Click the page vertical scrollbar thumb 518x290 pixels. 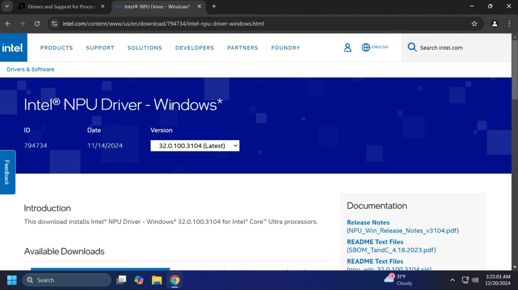point(515,70)
